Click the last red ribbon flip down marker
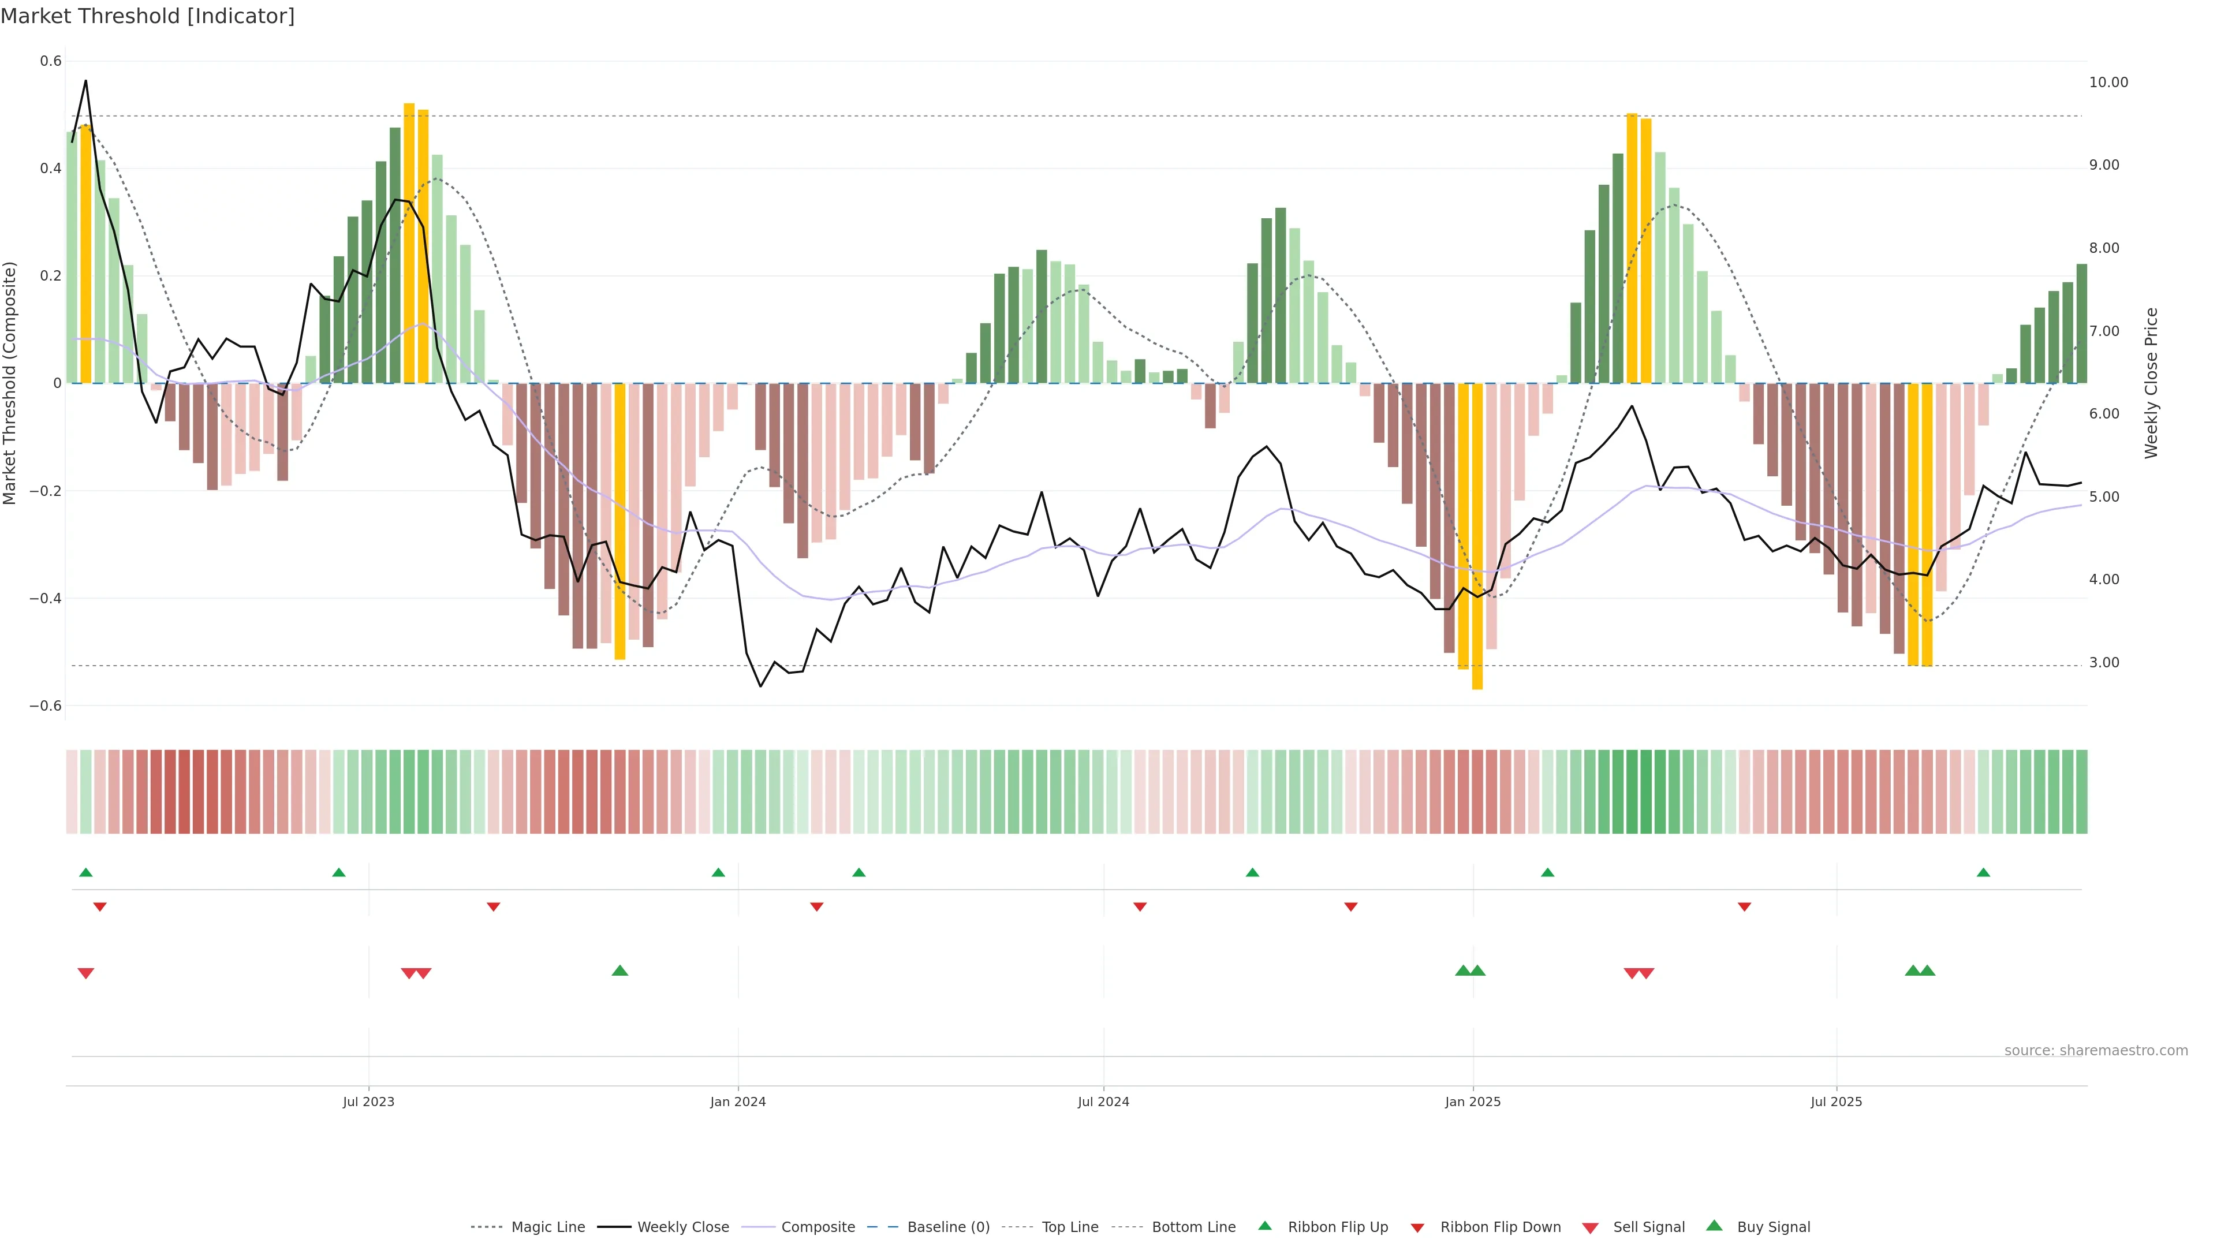 (1745, 907)
